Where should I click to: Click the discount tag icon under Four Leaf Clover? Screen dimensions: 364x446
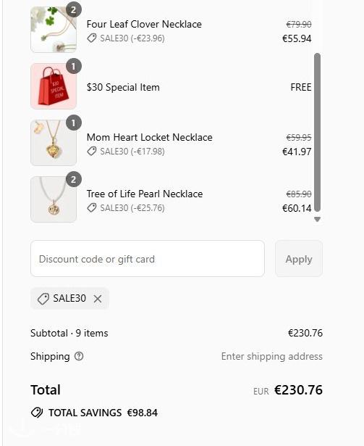coord(92,38)
